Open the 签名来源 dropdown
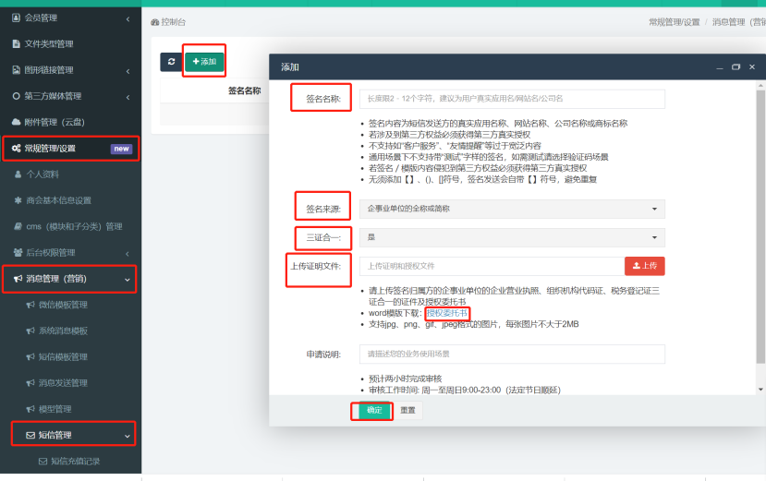This screenshot has width=766, height=481. click(x=511, y=209)
